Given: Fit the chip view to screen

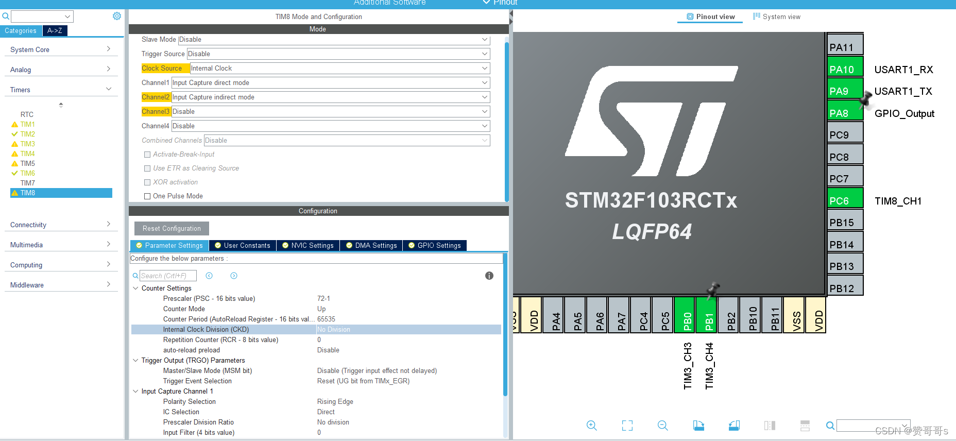Looking at the screenshot, I should point(627,426).
